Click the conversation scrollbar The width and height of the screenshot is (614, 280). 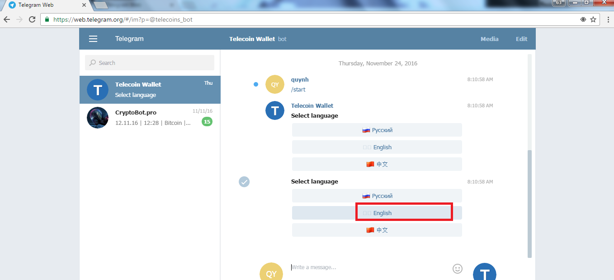tap(530, 204)
